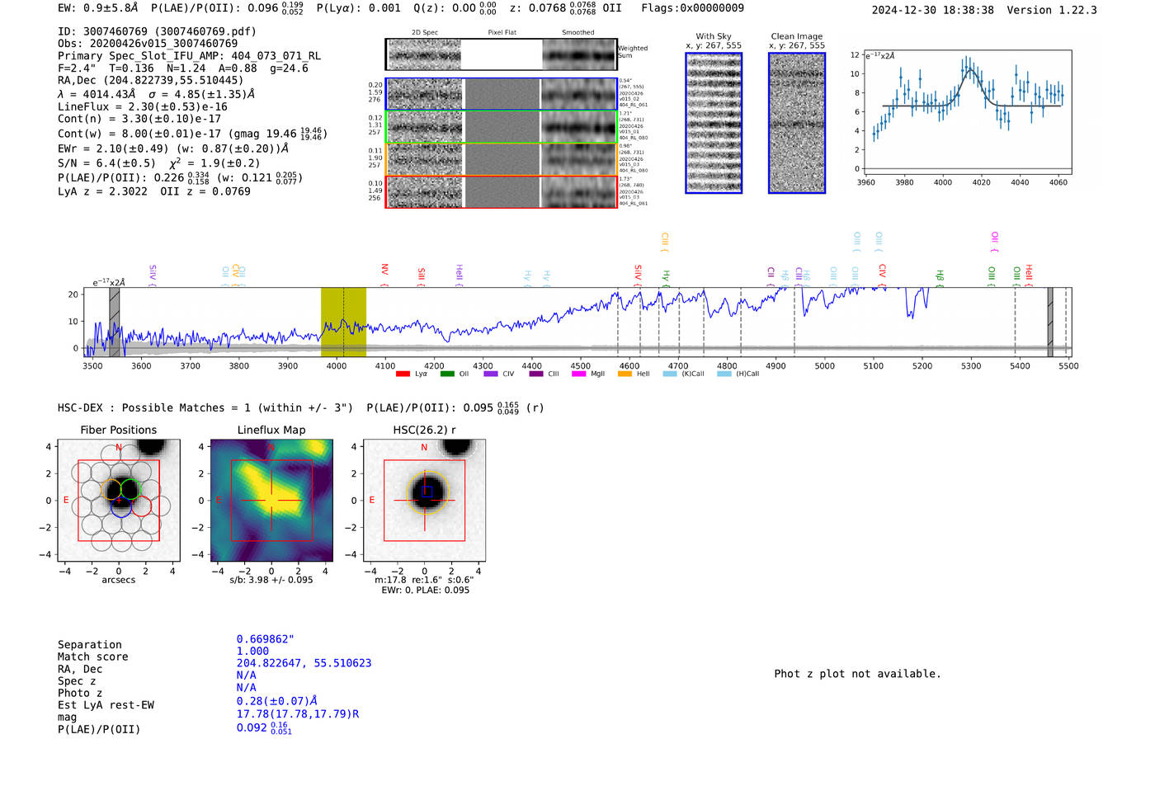The width and height of the screenshot is (1155, 786).
Task: Click the EWr = 2.10(±0.49) line
Action: click(173, 148)
